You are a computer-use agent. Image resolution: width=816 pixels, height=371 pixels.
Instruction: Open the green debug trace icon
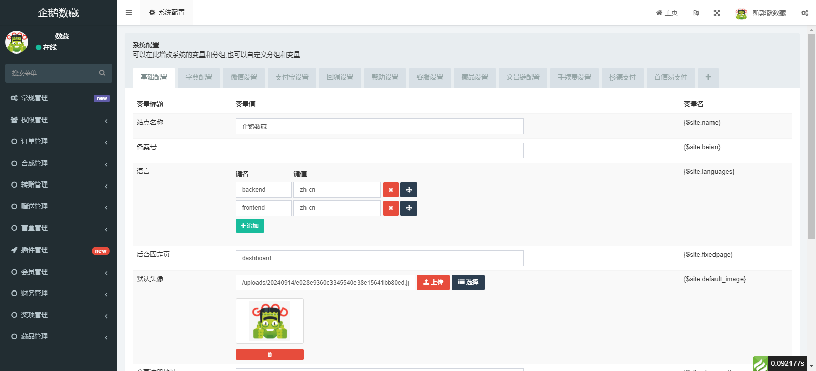click(760, 363)
